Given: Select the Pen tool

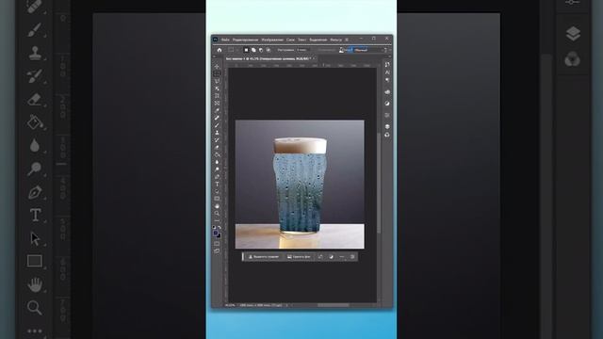Looking at the screenshot, I should click(217, 176).
